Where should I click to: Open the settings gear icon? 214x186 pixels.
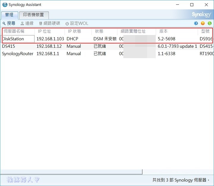pos(196,23)
